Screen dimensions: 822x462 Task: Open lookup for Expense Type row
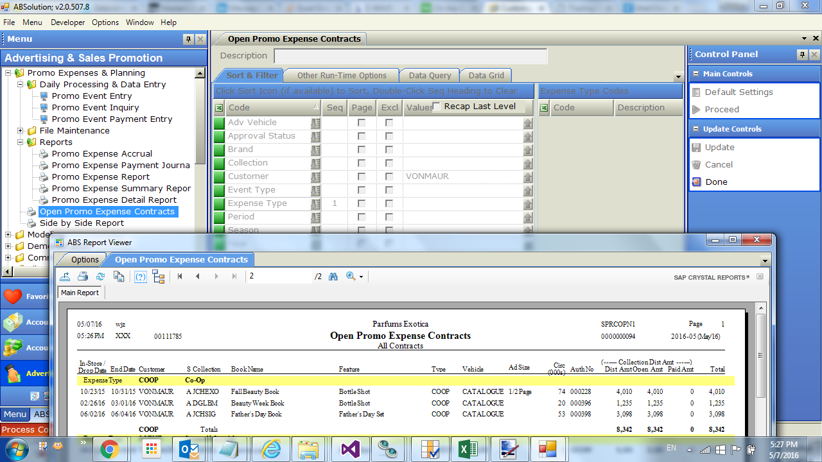coord(316,203)
